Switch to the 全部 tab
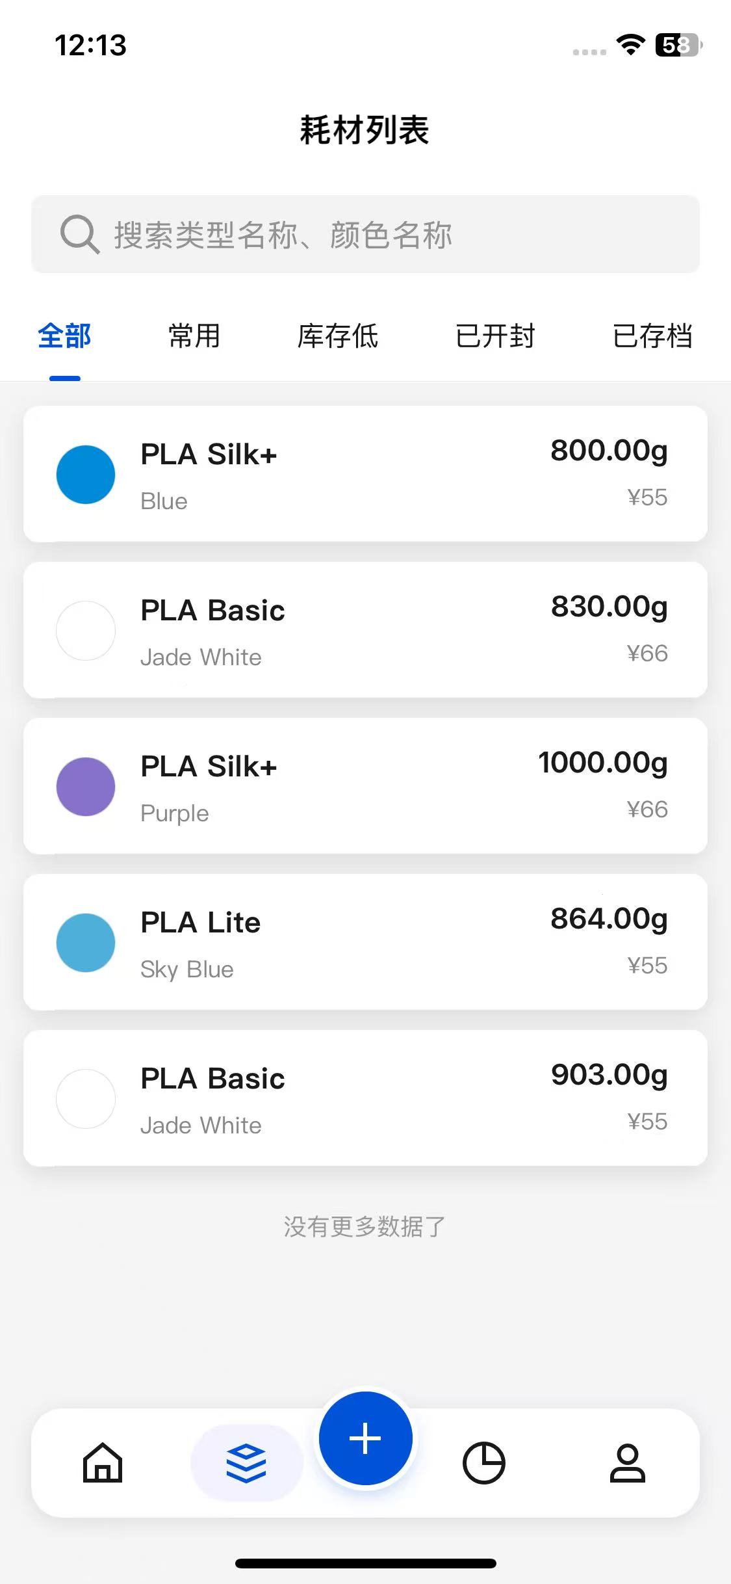Screen dimensions: 731x1584 tap(64, 336)
